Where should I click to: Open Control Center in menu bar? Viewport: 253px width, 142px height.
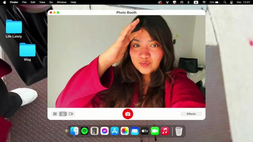pos(232,2)
